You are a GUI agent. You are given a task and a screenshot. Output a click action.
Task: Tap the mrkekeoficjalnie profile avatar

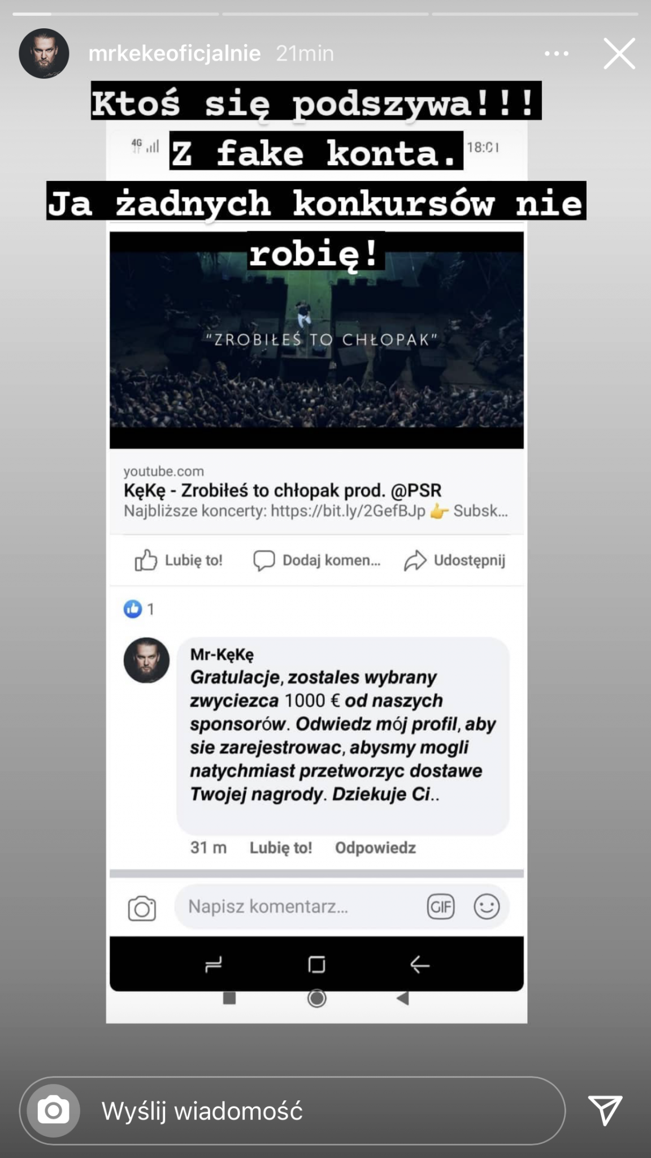(x=44, y=53)
